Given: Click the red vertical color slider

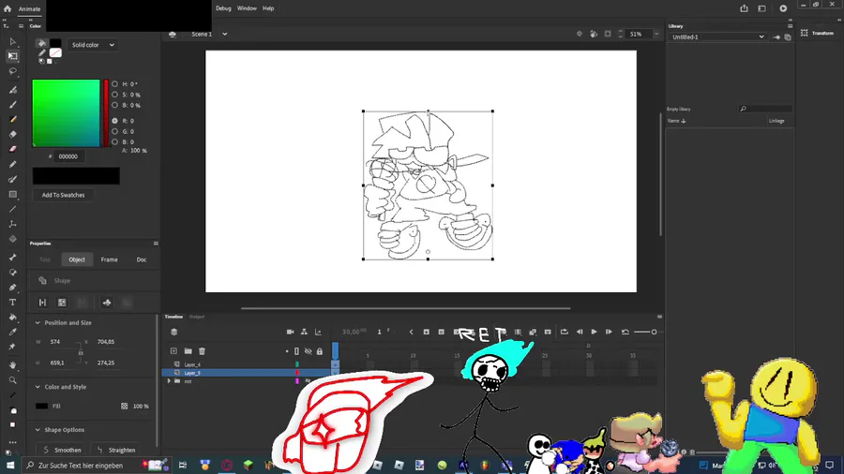Looking at the screenshot, I should [106, 112].
